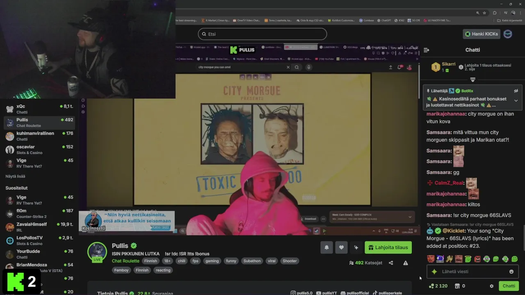The height and width of the screenshot is (295, 525).
Task: Insert the angry red face emote
Action: (477, 259)
